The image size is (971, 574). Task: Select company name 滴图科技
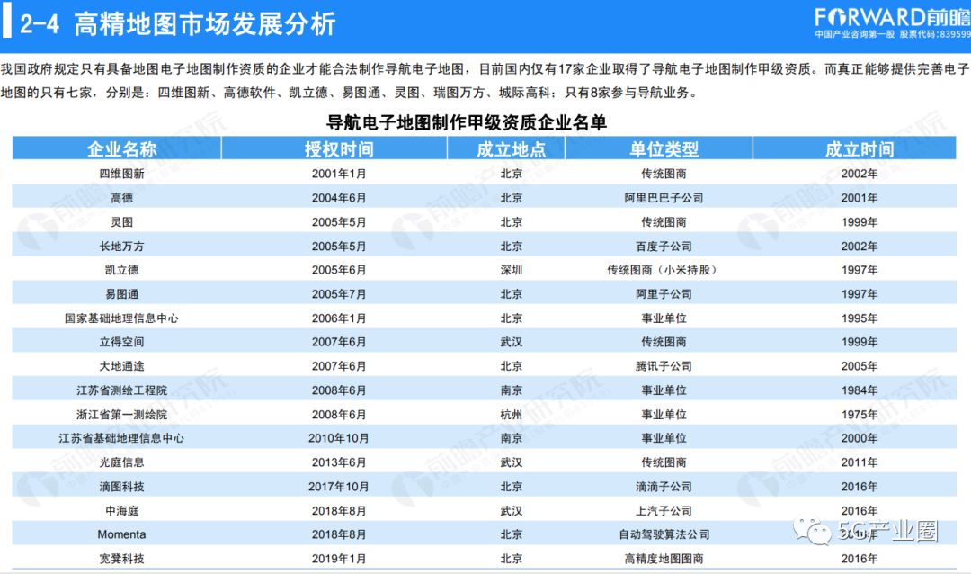pyautogui.click(x=121, y=487)
